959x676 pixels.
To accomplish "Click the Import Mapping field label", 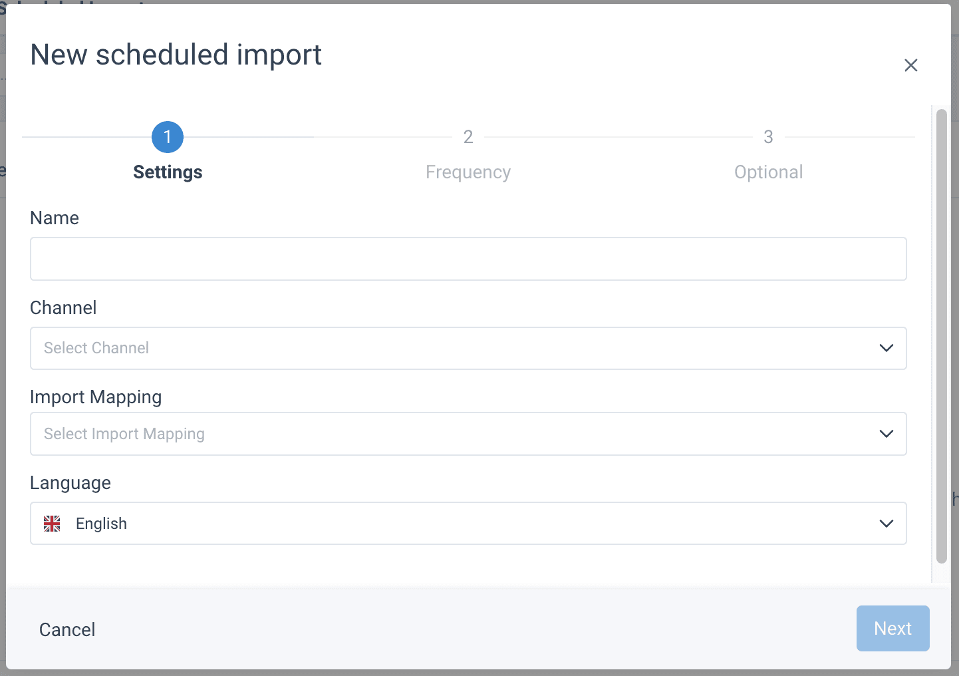I will pyautogui.click(x=96, y=397).
